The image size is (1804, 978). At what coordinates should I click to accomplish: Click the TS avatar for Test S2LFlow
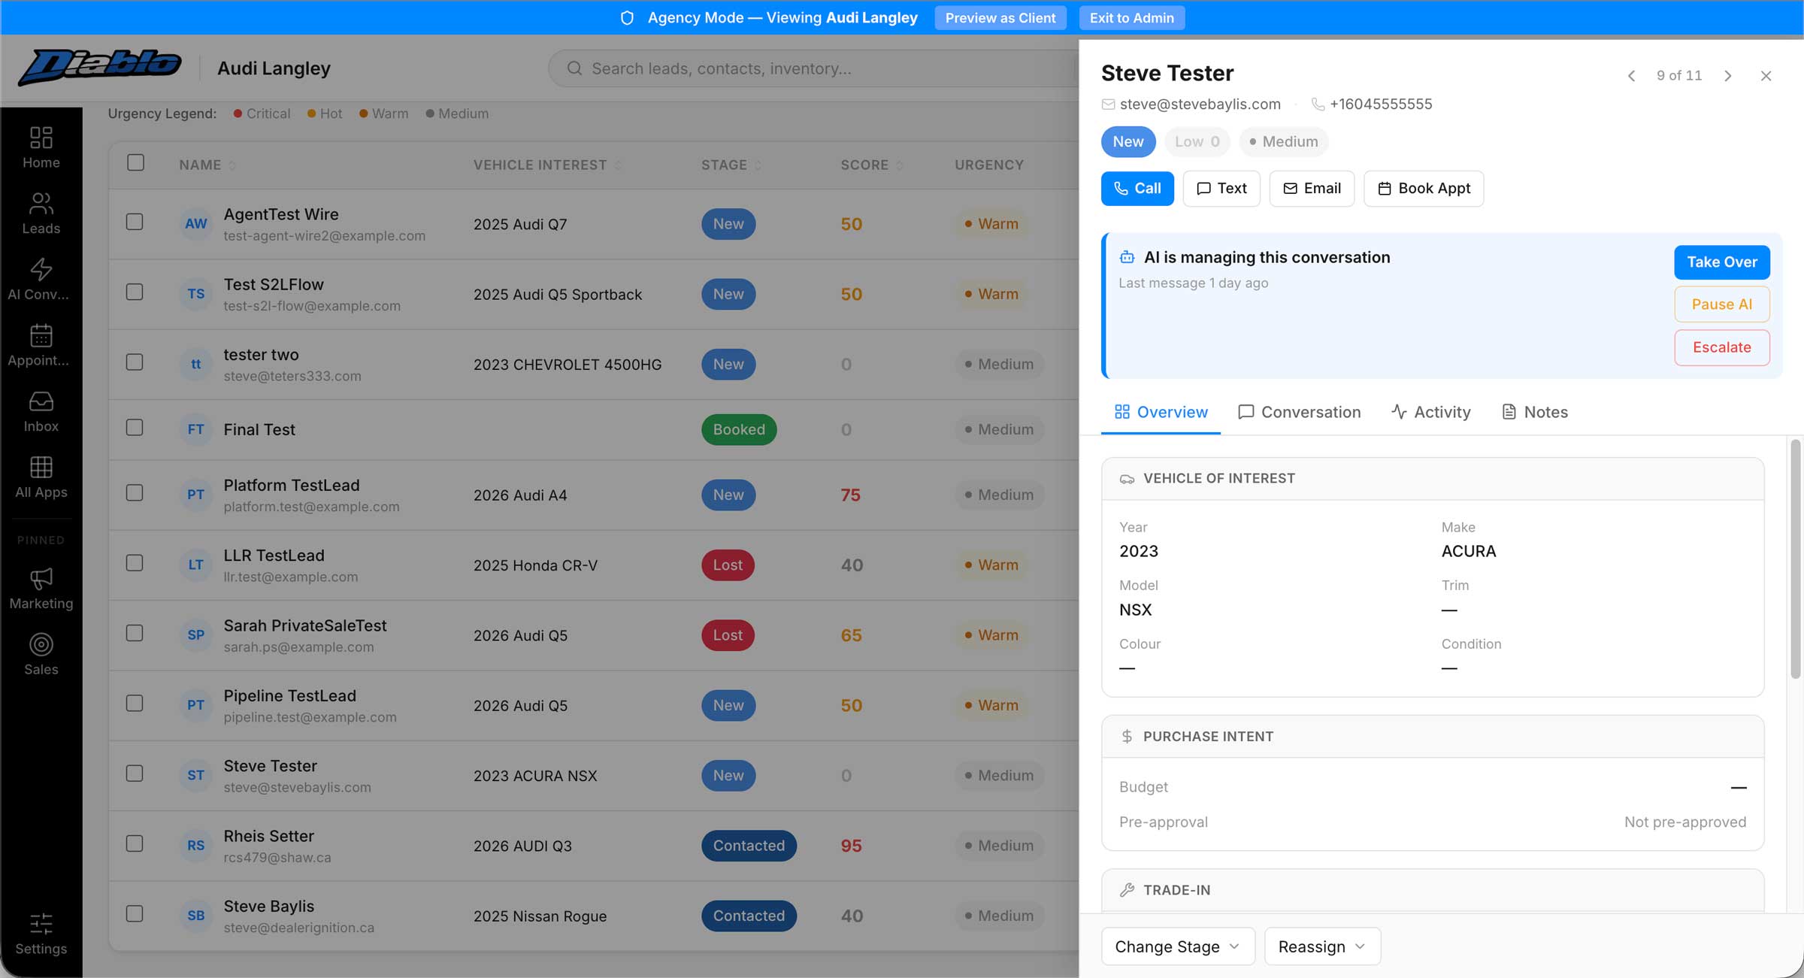(195, 294)
